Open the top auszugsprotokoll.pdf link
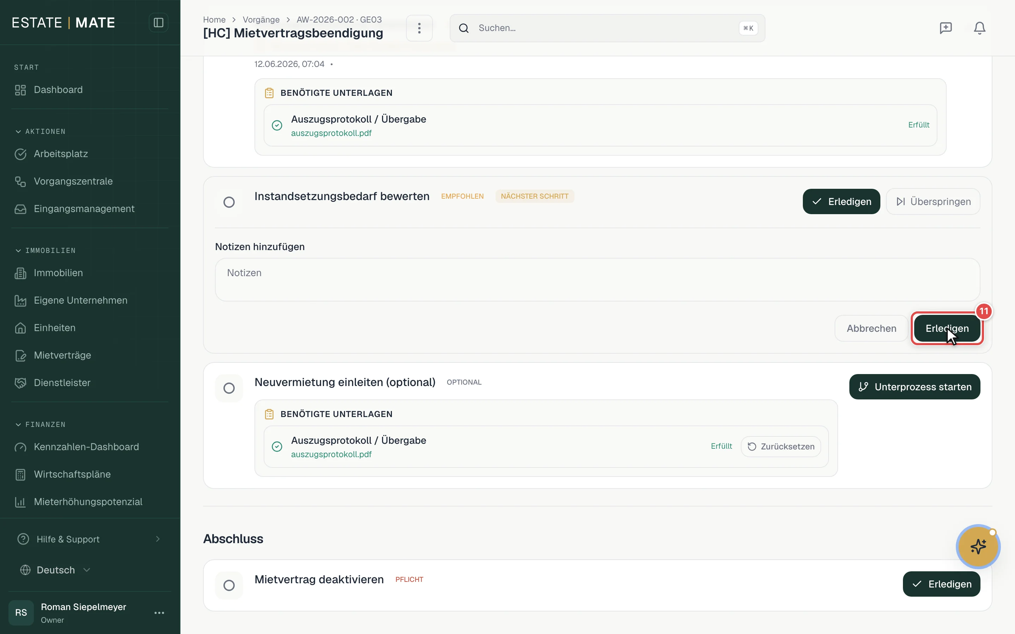Screen dimensions: 1015x634 point(331,133)
